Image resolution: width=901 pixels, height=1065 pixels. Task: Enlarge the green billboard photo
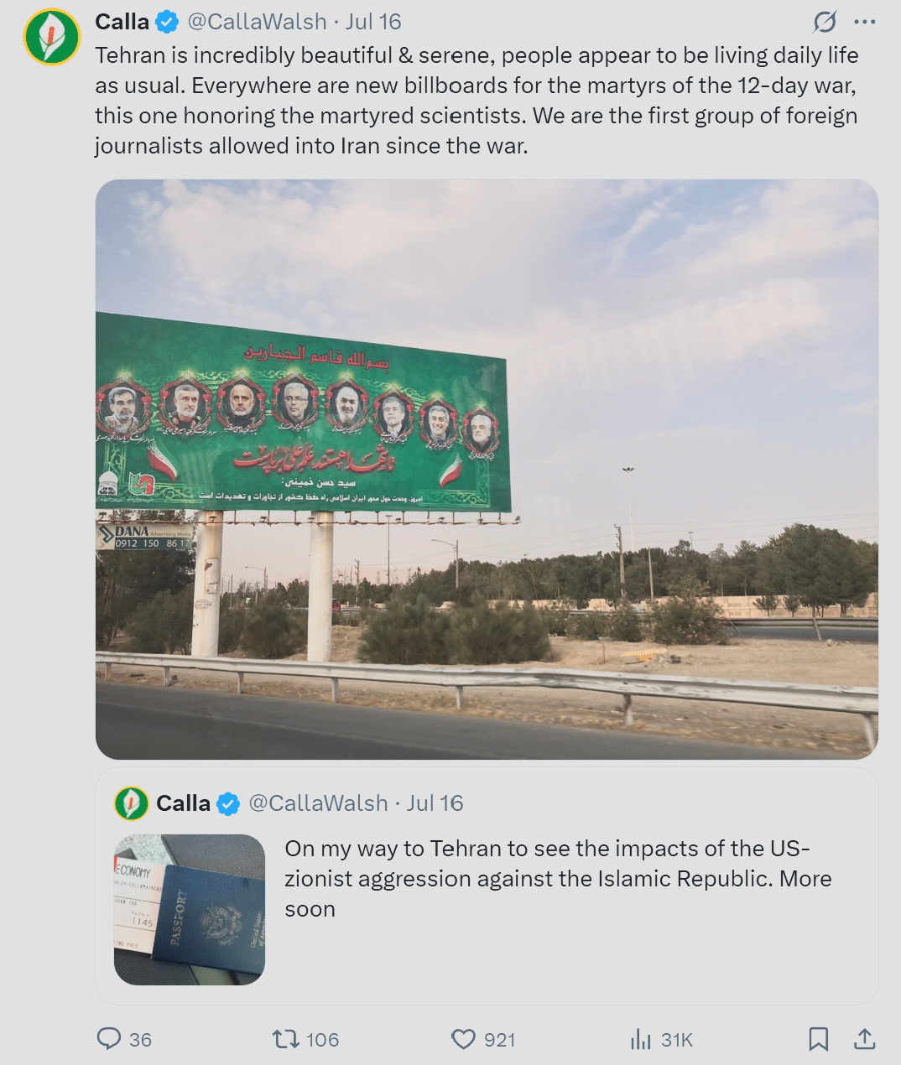[x=487, y=470]
